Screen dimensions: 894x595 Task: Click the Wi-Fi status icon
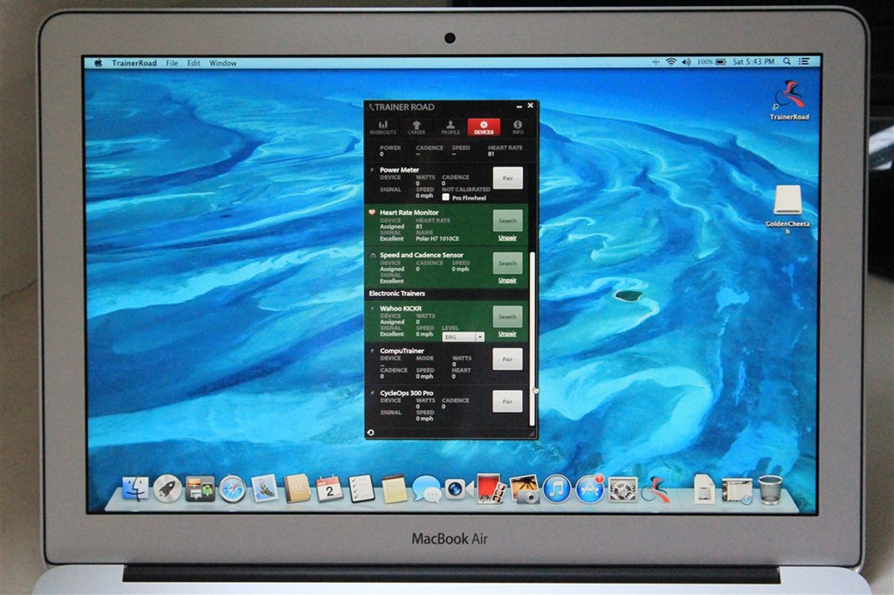670,62
